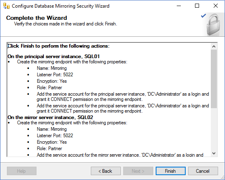The image size is (225, 180).
Task: Minimize the wizard window
Action: [x=179, y=6]
